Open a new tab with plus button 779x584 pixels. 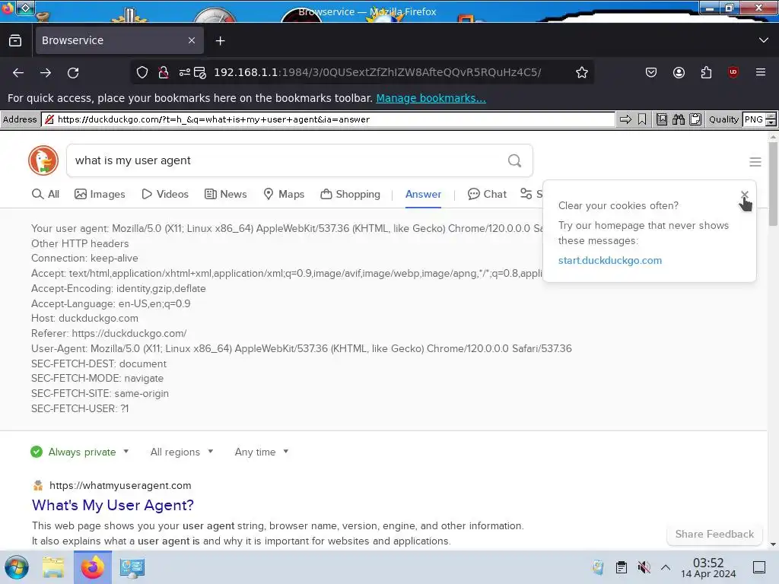click(x=220, y=41)
